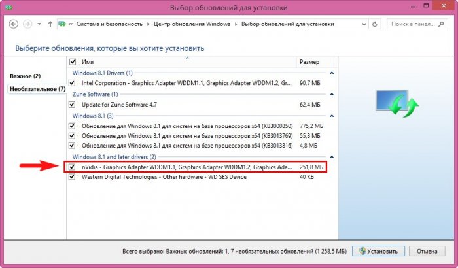The image size is (458, 268).
Task: Uncheck the nVidia Graphics Adapter update
Action: tap(73, 167)
